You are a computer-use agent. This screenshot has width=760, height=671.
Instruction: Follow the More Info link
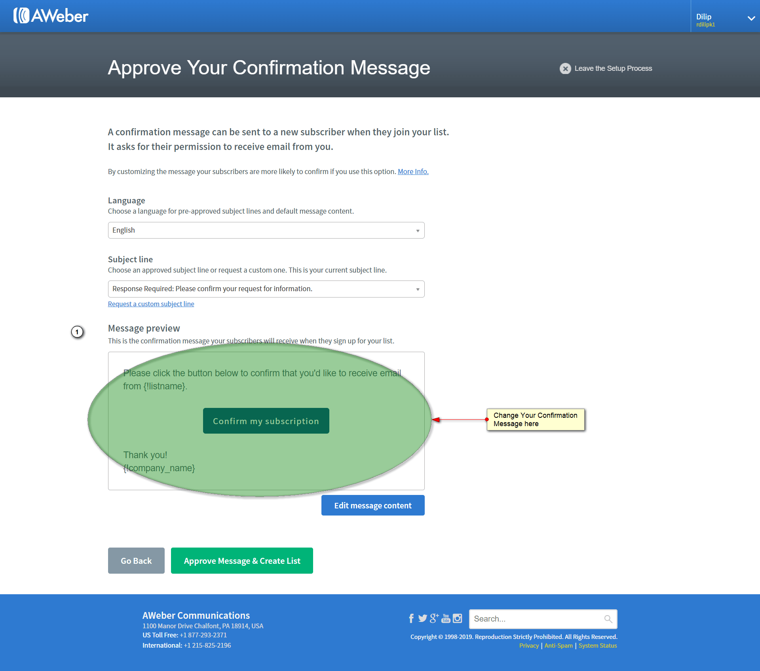413,172
